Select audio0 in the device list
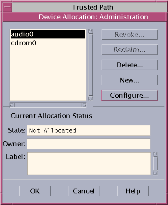The height and width of the screenshot is (205, 168). point(48,34)
